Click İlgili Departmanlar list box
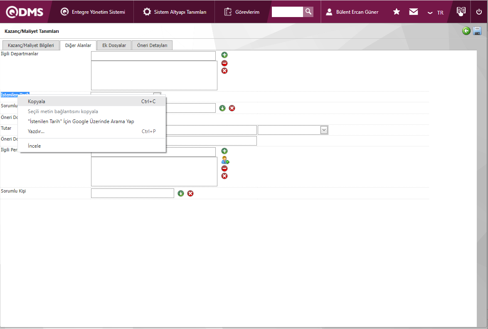 [154, 75]
